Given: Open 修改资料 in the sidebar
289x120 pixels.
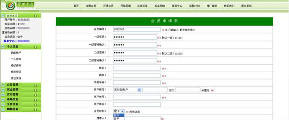Looking at the screenshot, I should (16, 65).
